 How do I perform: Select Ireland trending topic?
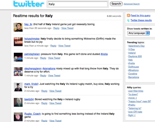(132, 53)
